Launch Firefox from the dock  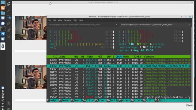coord(3,8)
